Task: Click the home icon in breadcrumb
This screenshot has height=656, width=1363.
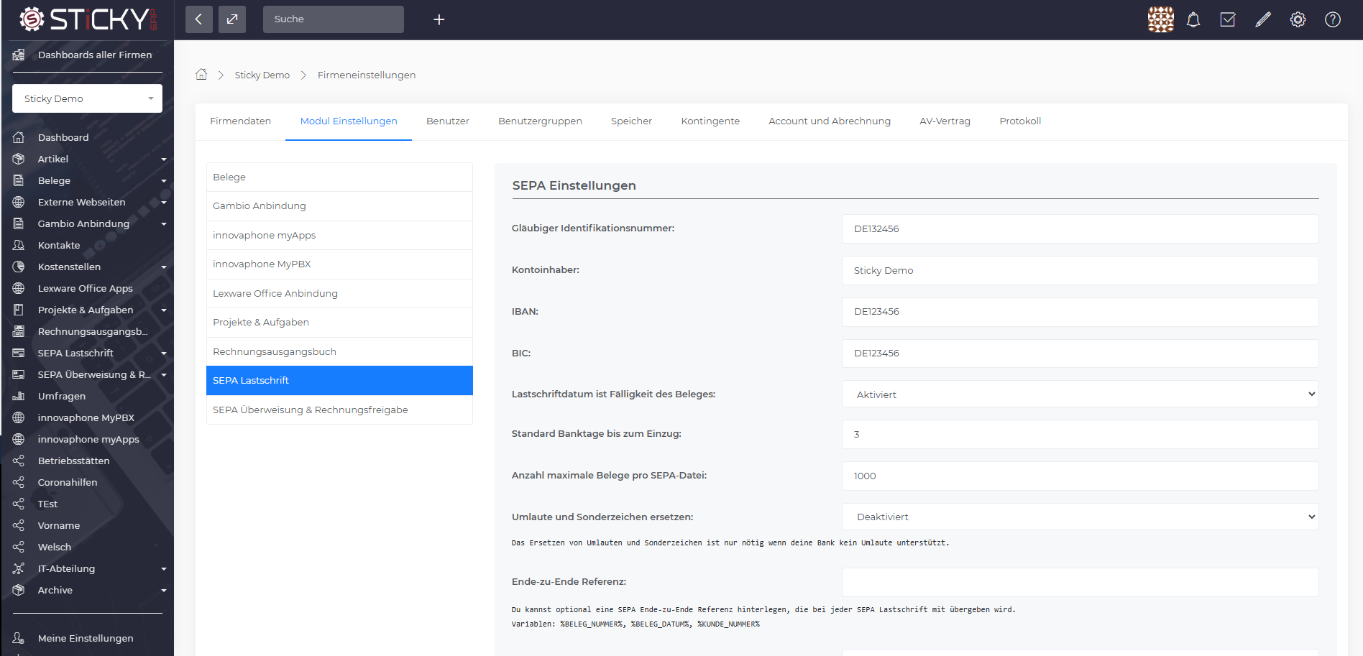Action: (x=201, y=74)
